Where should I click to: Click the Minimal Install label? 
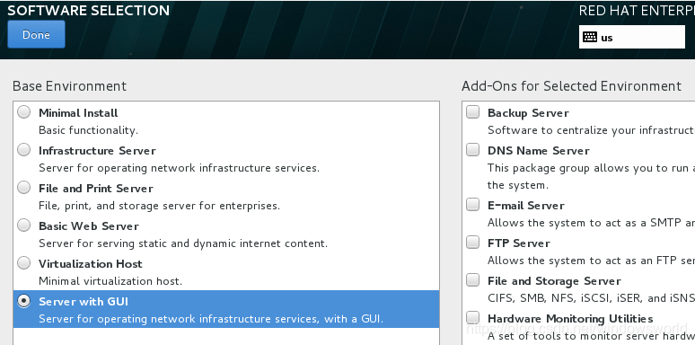pos(78,113)
